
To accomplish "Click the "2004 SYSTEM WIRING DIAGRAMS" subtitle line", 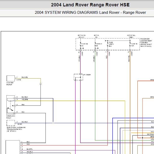I will (x=90, y=12).
